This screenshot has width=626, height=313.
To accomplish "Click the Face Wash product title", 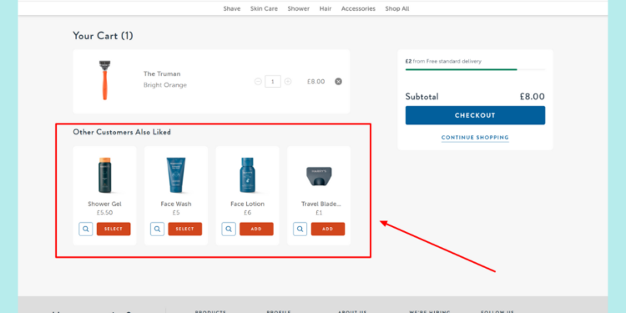I will [x=176, y=204].
